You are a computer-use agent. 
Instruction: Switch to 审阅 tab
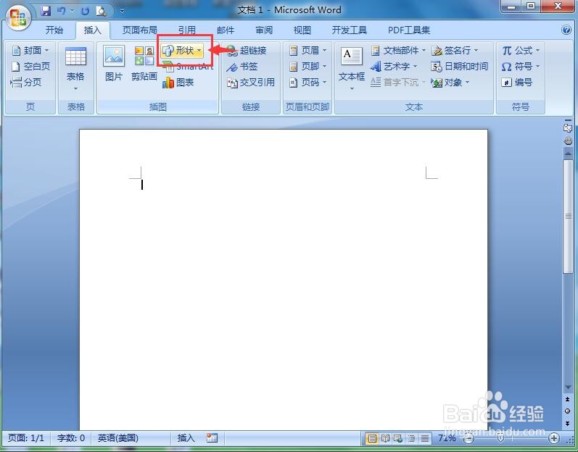tap(264, 30)
